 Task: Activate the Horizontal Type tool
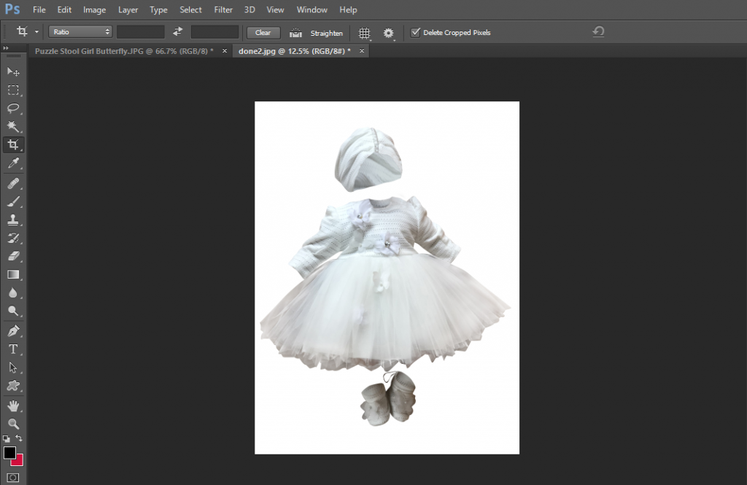13,349
